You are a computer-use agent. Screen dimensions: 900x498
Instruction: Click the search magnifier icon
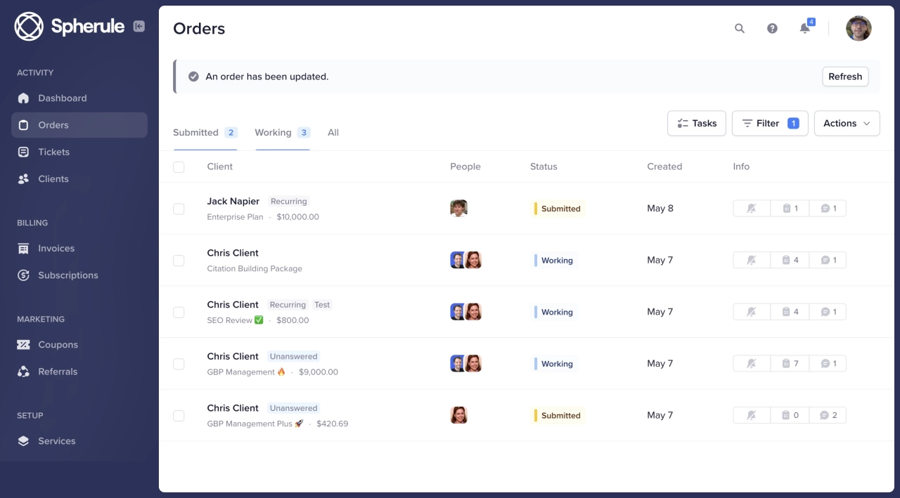tap(739, 29)
